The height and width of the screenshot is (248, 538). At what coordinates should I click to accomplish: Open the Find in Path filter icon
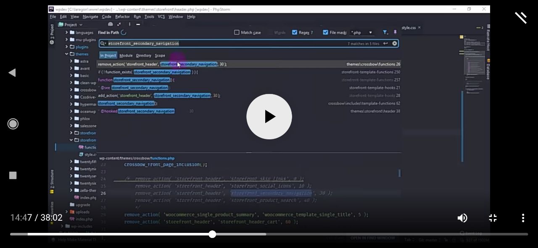pyautogui.click(x=385, y=32)
